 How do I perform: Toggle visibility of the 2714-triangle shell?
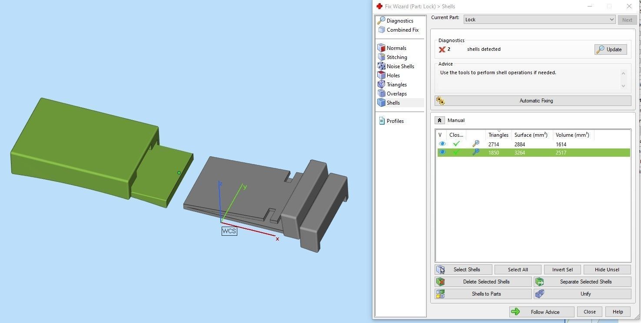click(442, 144)
